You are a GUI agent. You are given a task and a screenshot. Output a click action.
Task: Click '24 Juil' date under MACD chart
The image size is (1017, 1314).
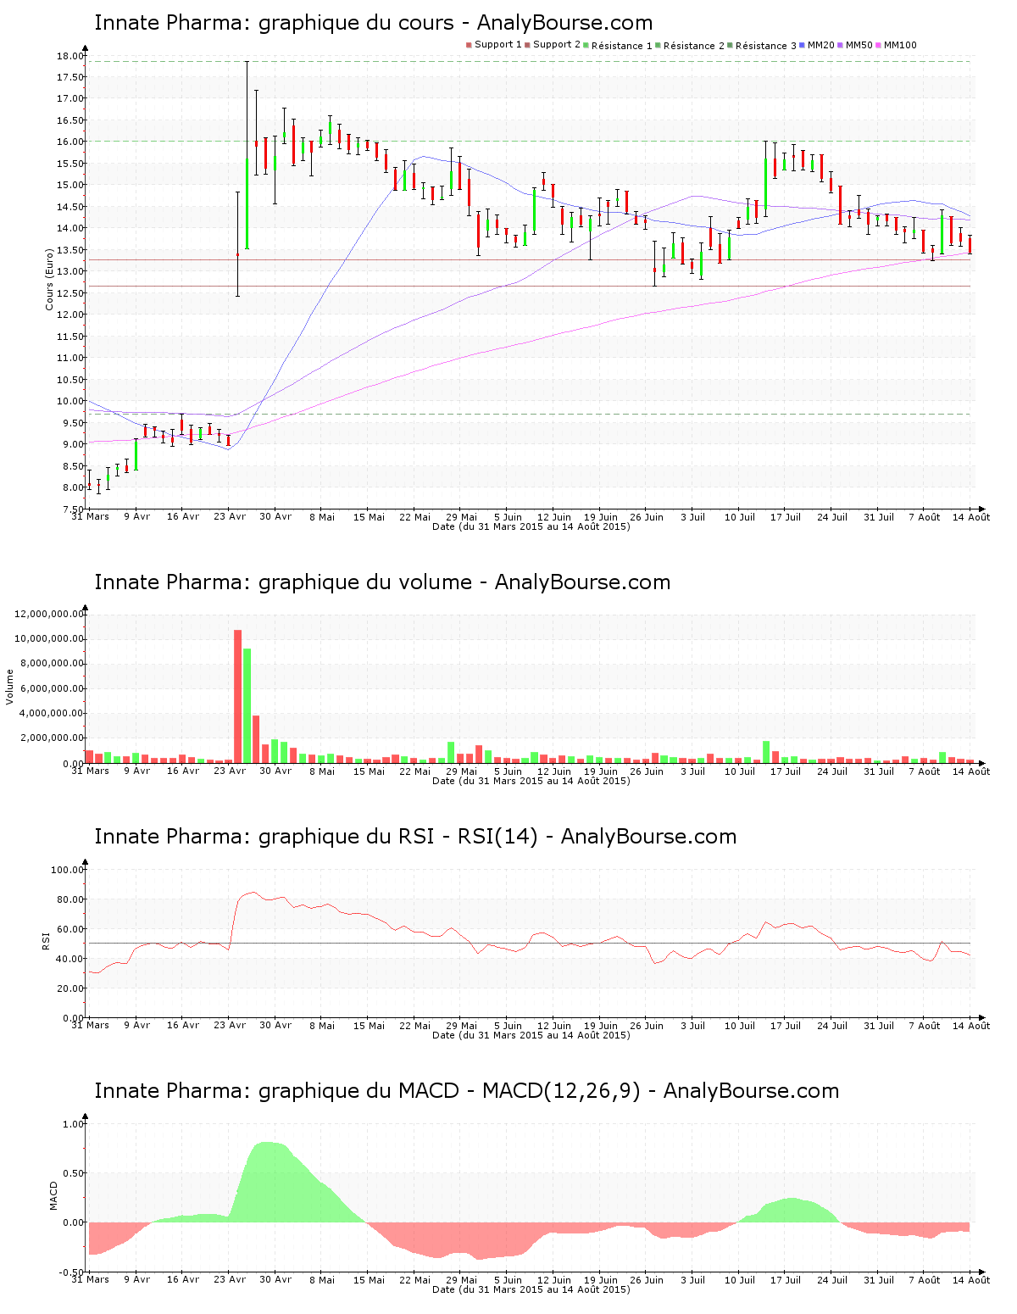coord(832,1280)
